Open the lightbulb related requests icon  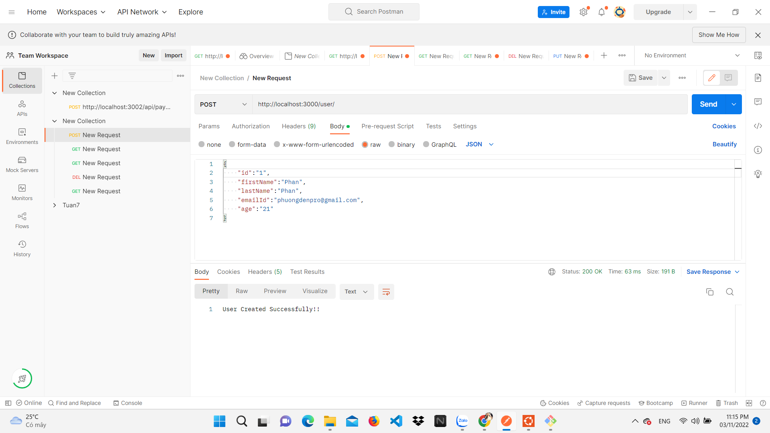(x=758, y=174)
